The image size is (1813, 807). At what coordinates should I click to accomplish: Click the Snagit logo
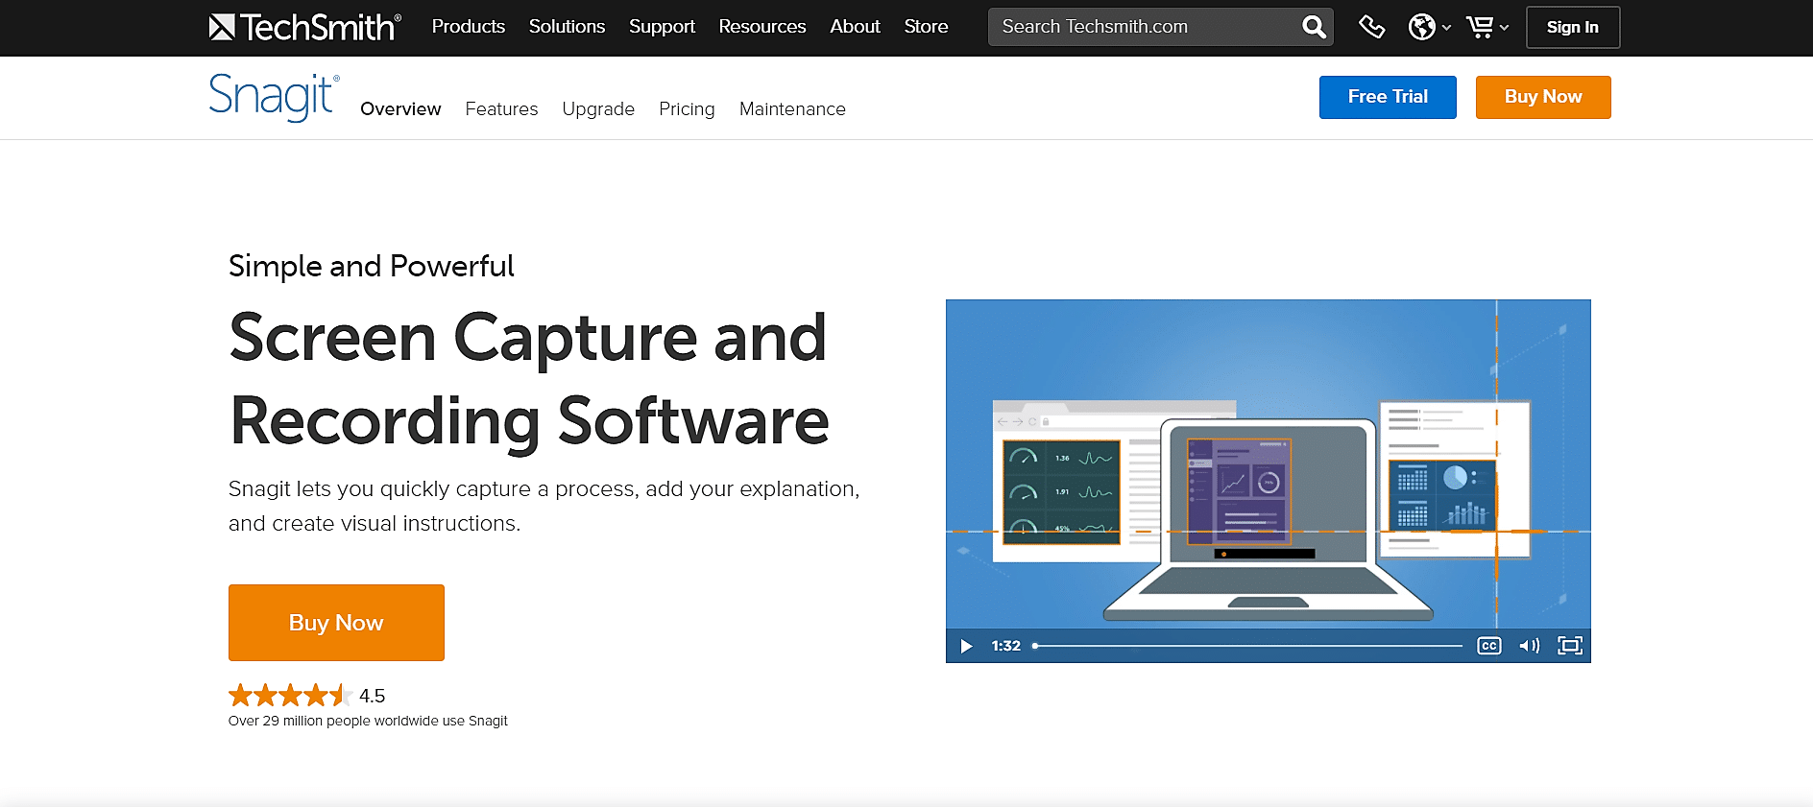pos(274,97)
